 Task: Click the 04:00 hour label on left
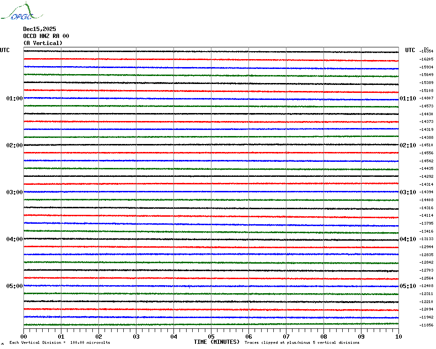click(14, 239)
